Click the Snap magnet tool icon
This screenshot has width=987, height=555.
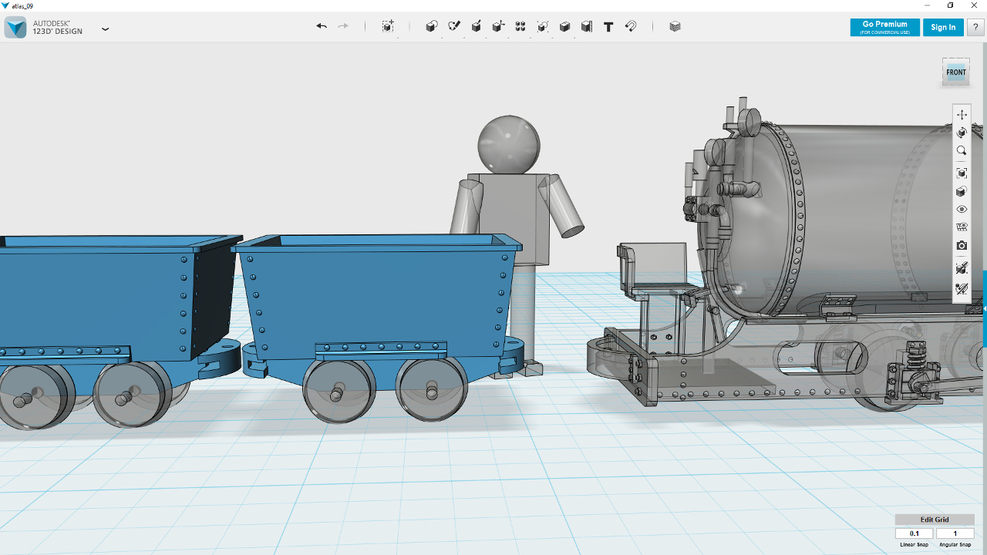[x=631, y=26]
